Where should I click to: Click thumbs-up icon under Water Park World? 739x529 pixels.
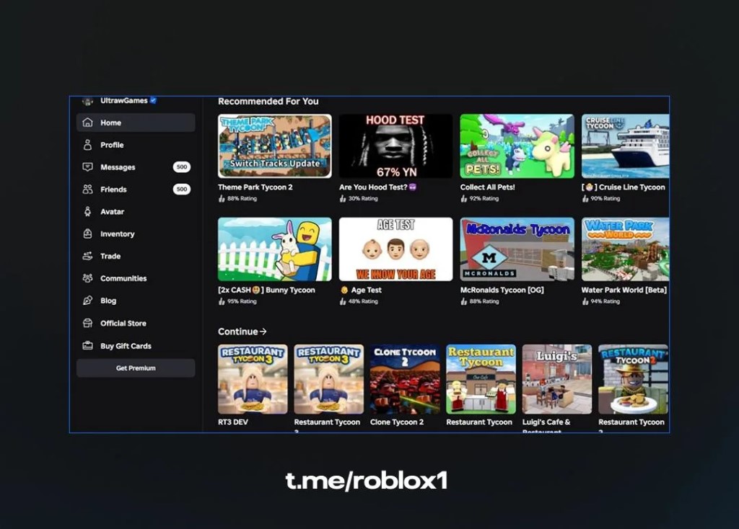585,301
